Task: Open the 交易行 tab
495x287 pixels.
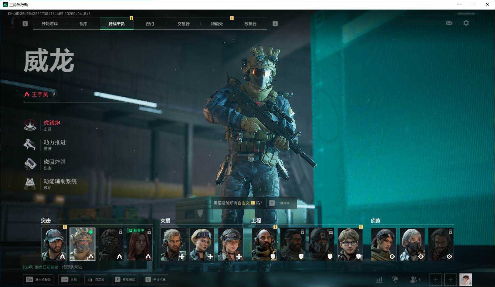Action: (184, 24)
